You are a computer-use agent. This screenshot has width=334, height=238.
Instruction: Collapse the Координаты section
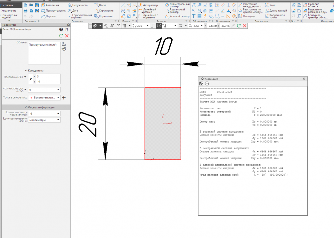26,70
